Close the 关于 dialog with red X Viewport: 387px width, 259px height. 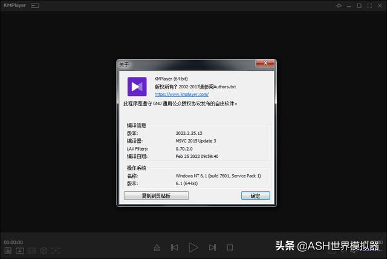[x=265, y=63]
